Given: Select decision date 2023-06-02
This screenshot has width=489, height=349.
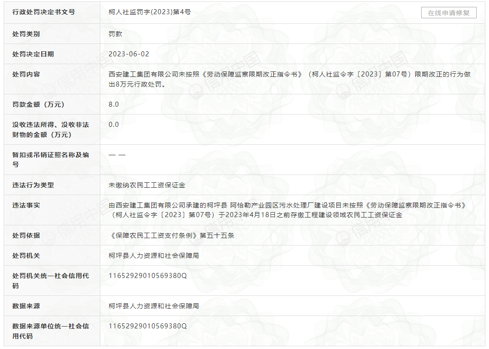Looking at the screenshot, I should pos(129,54).
